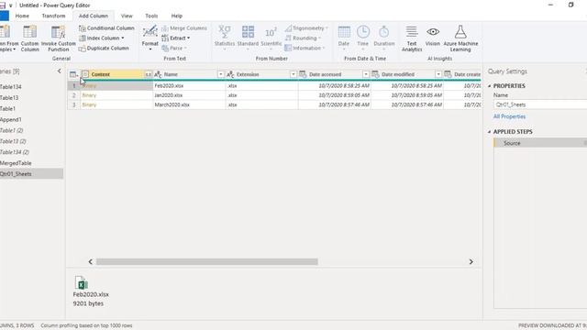This screenshot has height=330, width=587.
Task: Add a Conditional Column
Action: (x=106, y=28)
